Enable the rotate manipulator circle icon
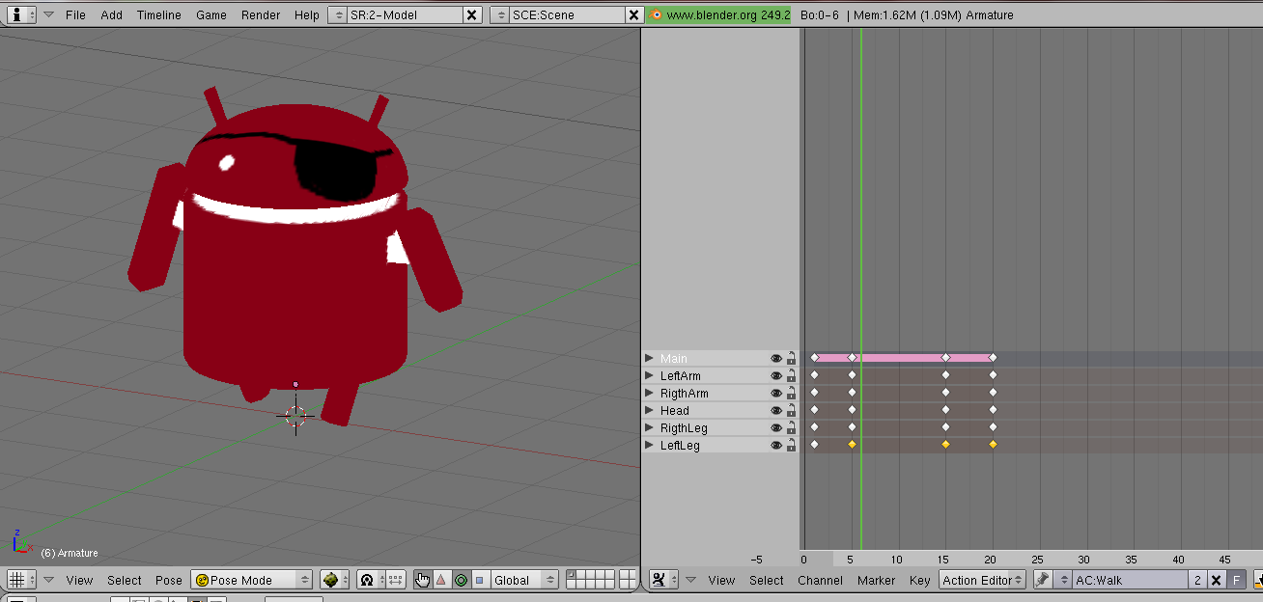The image size is (1263, 602). tap(461, 580)
